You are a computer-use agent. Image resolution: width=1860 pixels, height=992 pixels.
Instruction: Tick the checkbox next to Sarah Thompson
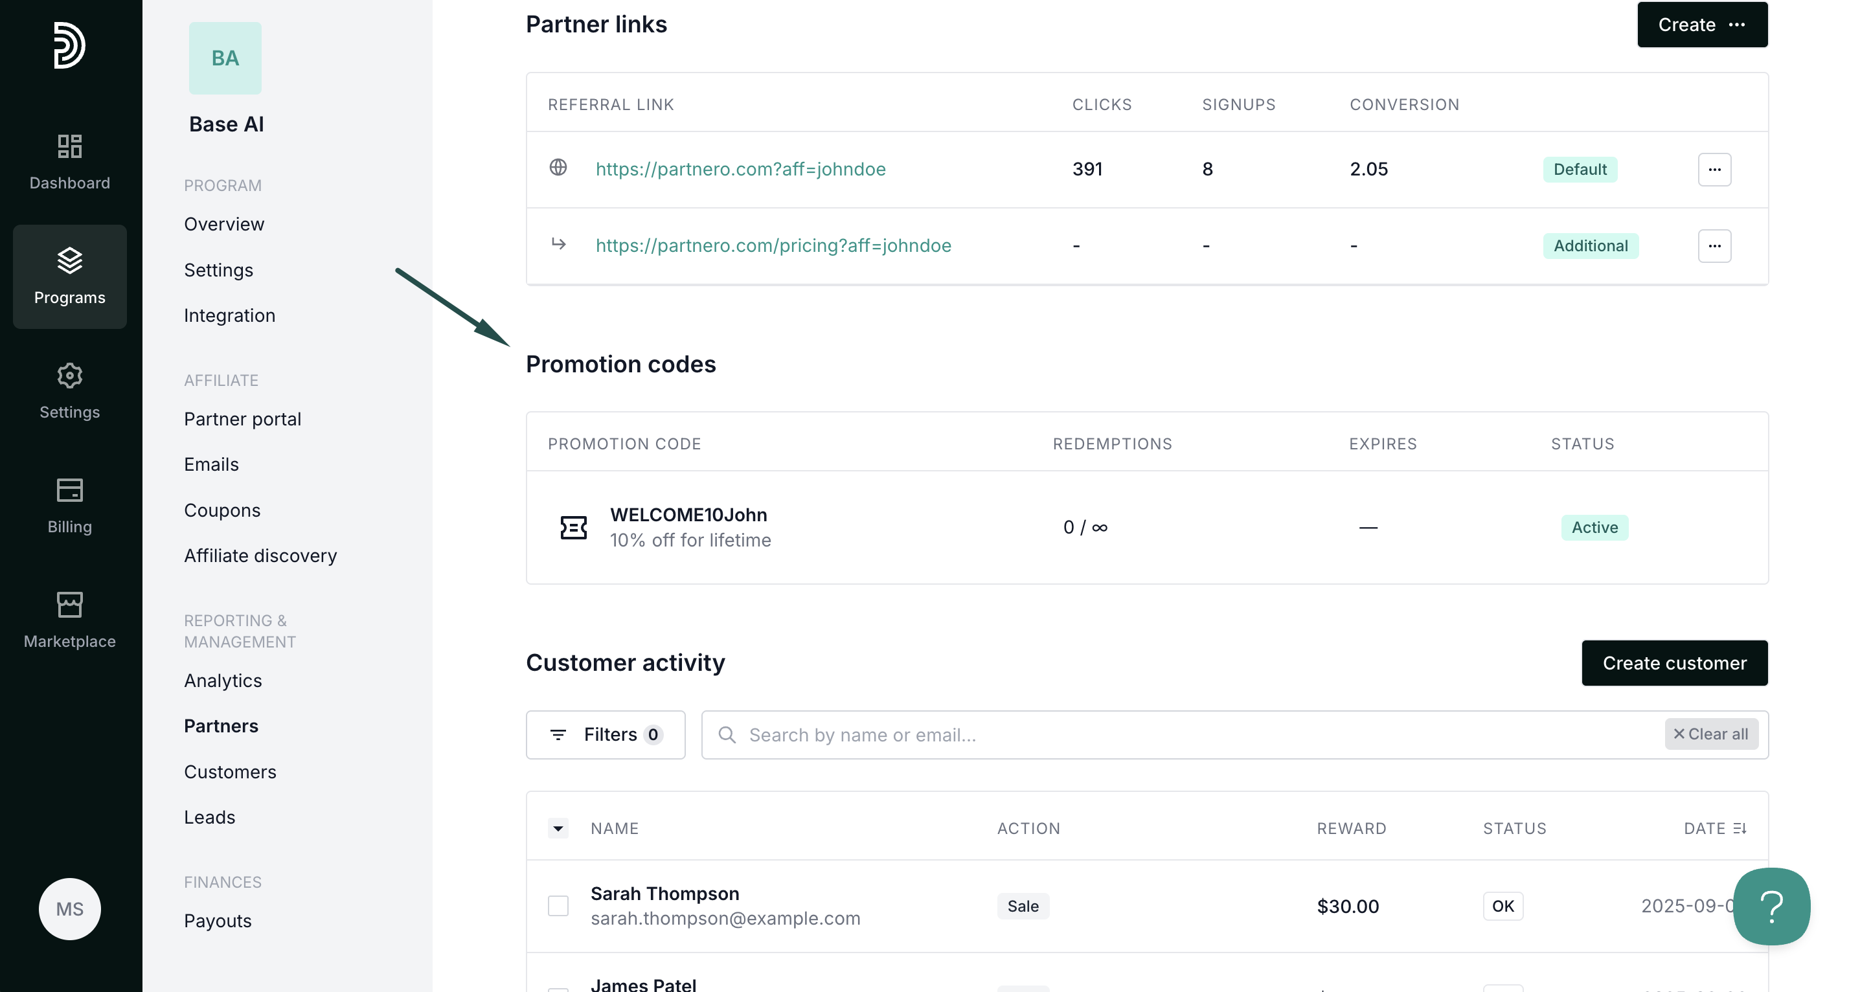click(x=558, y=905)
